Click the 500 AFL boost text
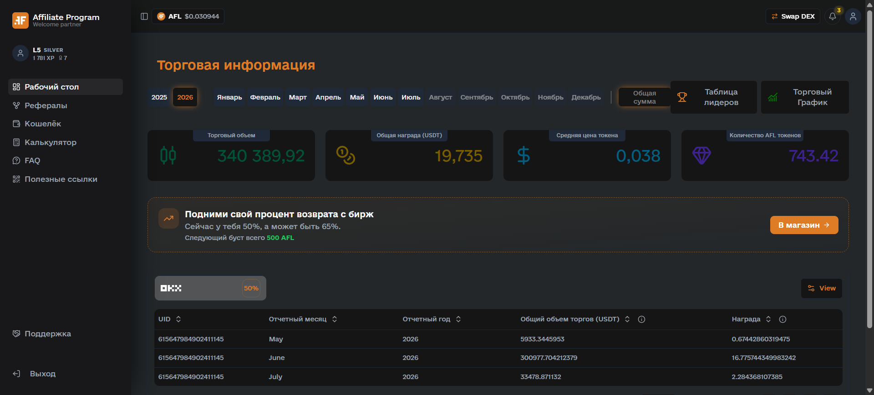874x395 pixels. point(280,238)
